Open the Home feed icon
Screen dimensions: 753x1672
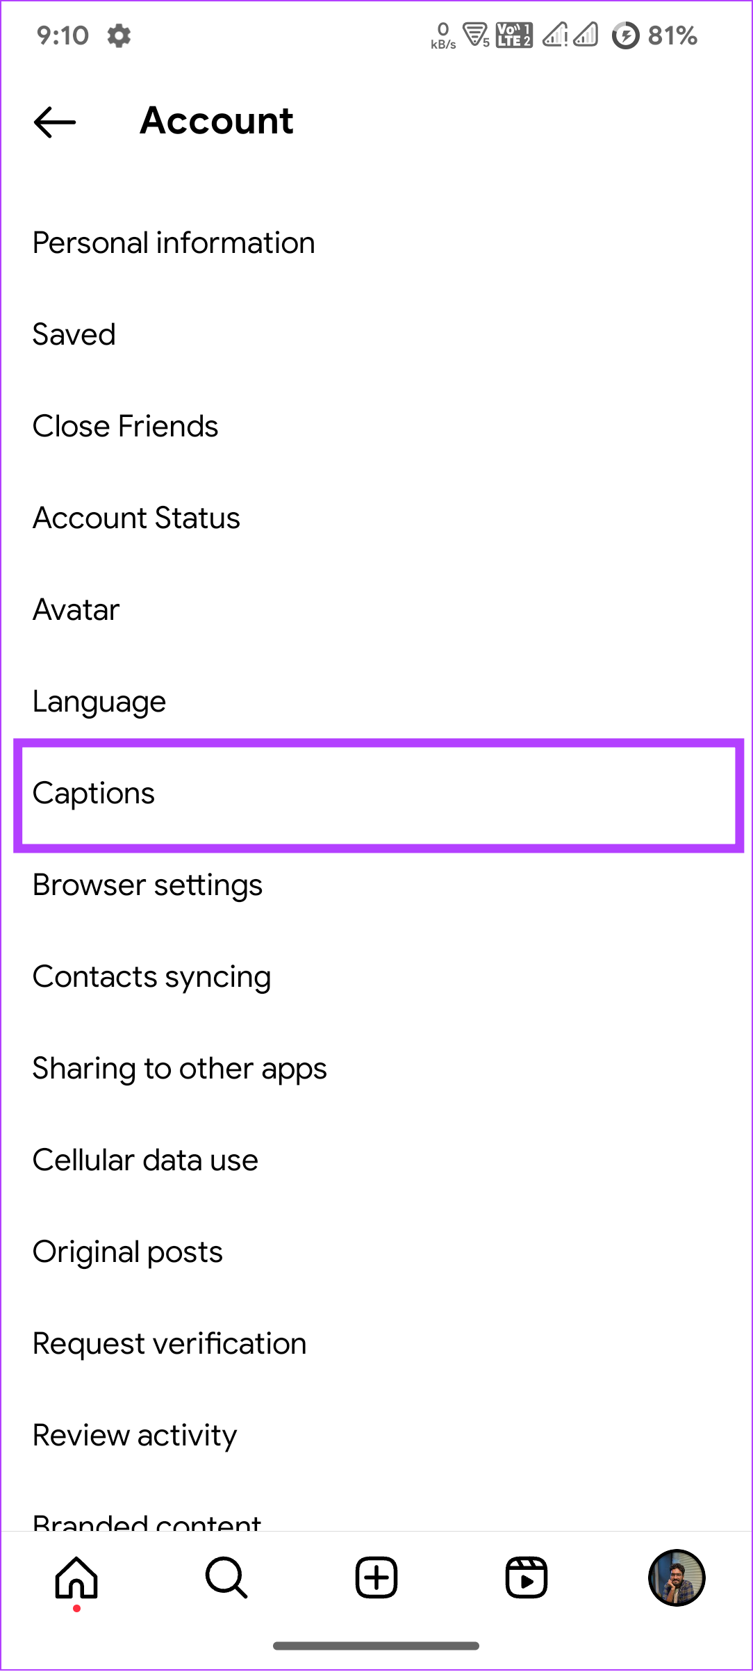(x=76, y=1577)
